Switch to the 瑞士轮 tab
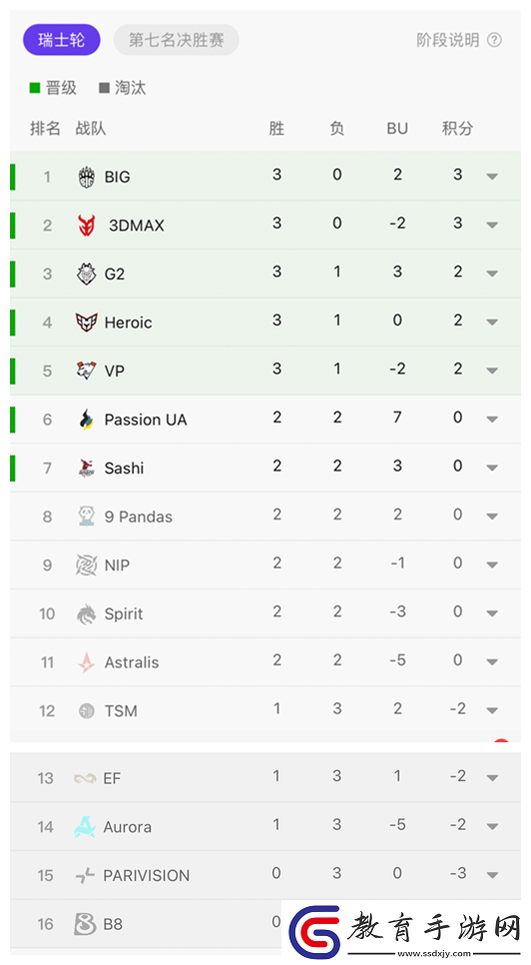The height and width of the screenshot is (965, 531). [62, 40]
